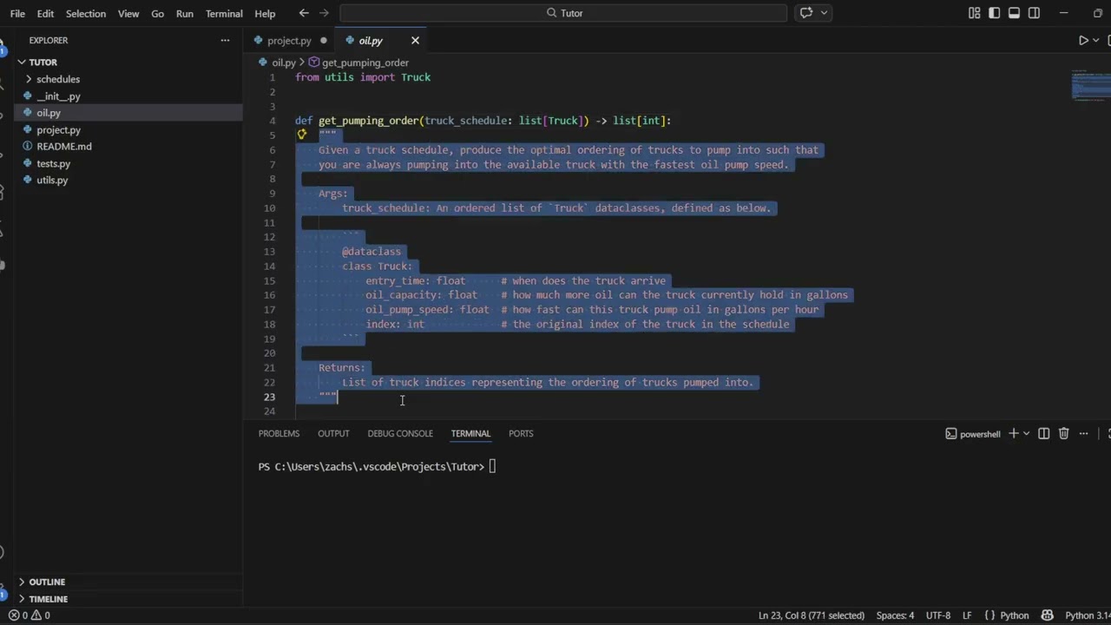The width and height of the screenshot is (1111, 625).
Task: Collapse the TUTOR folder section
Action: [43, 62]
